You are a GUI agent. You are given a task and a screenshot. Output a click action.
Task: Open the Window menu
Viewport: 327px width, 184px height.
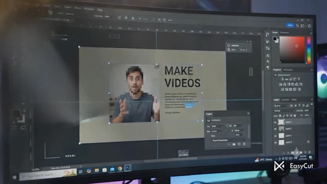[89, 9]
